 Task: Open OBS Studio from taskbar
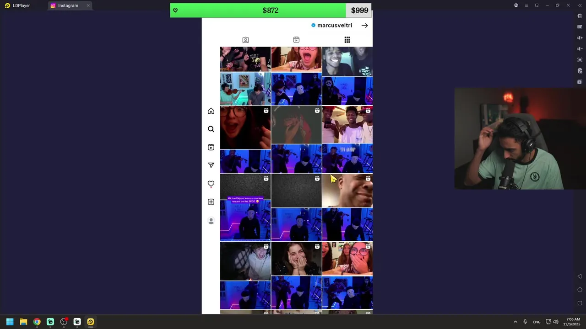[x=64, y=322]
